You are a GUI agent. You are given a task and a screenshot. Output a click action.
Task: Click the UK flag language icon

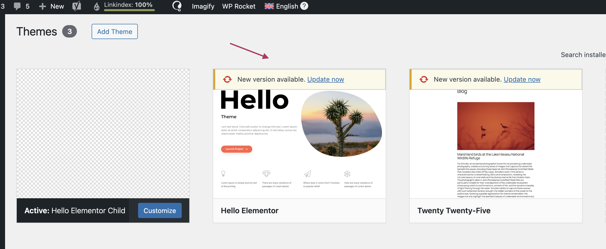coord(269,6)
